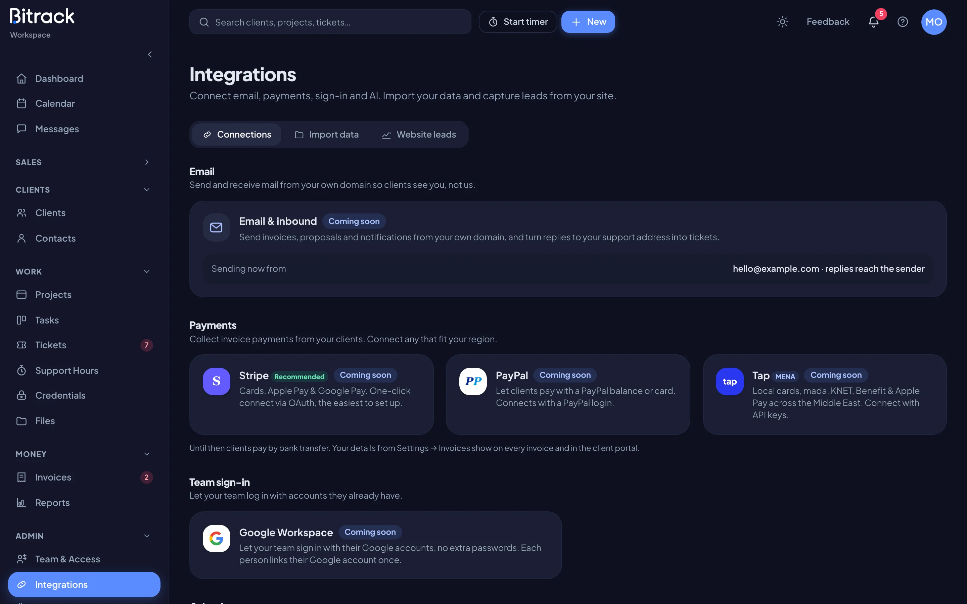
Task: Click the New button
Action: tap(588, 22)
